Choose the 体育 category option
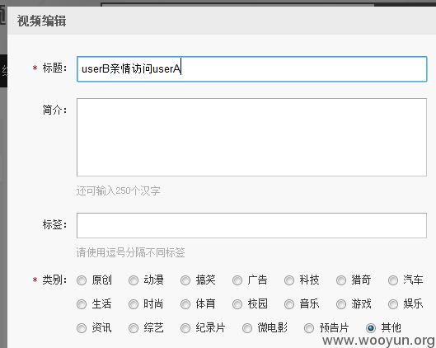This screenshot has height=348, width=436. click(185, 304)
